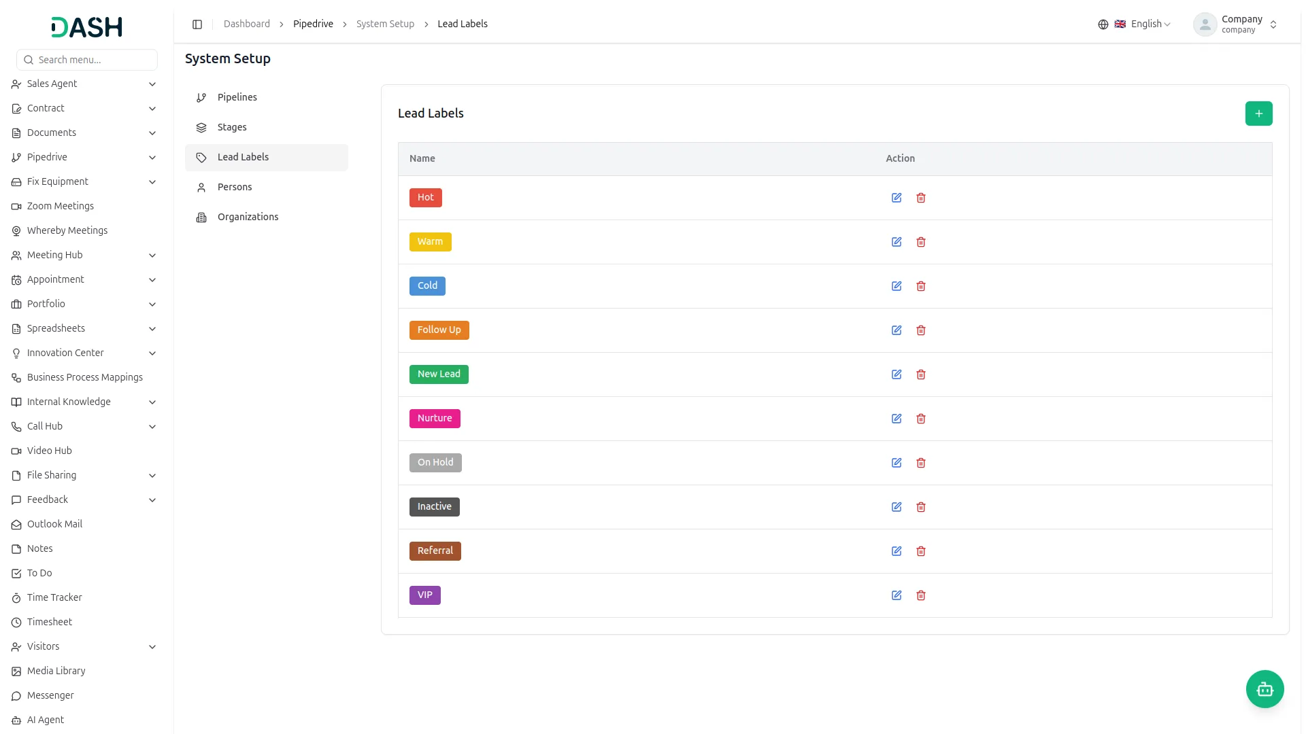Image resolution: width=1306 pixels, height=734 pixels.
Task: Open the Company account menu
Action: click(x=1235, y=24)
